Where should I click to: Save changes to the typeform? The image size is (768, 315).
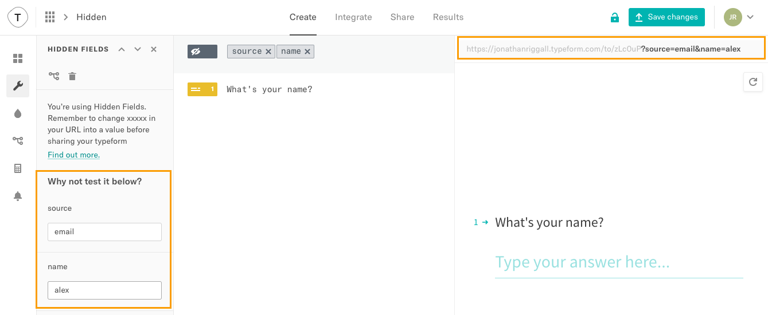(x=666, y=17)
